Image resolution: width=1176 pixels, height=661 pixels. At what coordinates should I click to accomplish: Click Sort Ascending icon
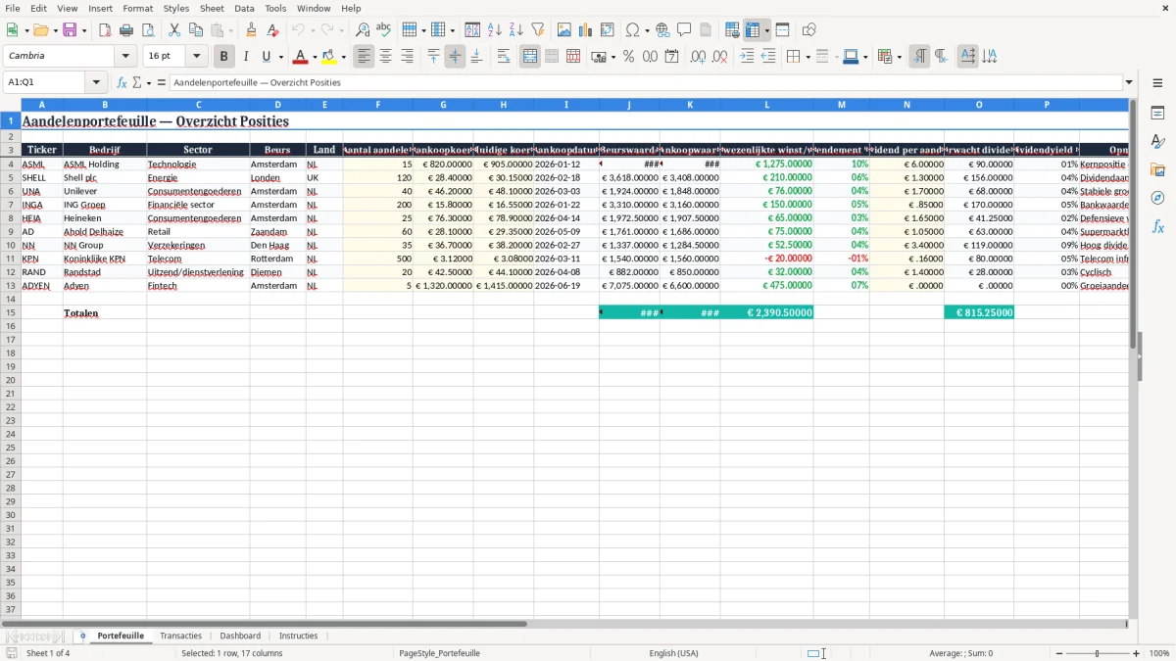pos(495,30)
